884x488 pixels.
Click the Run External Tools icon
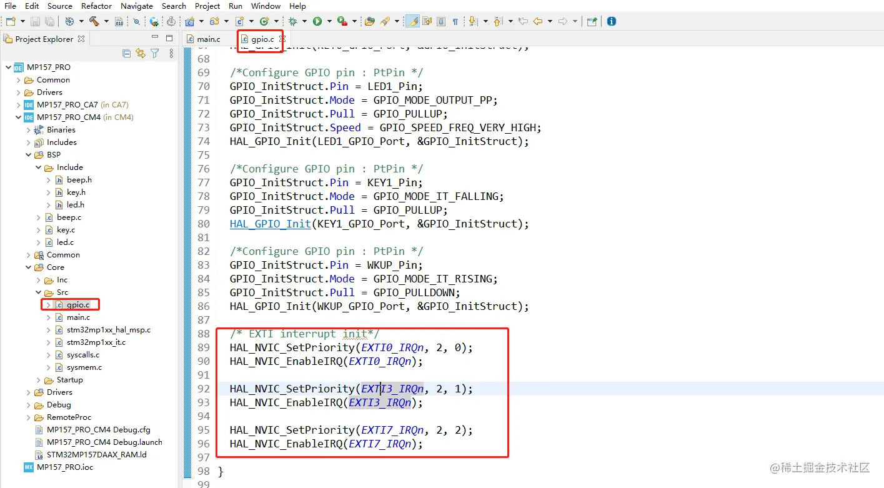coord(342,21)
